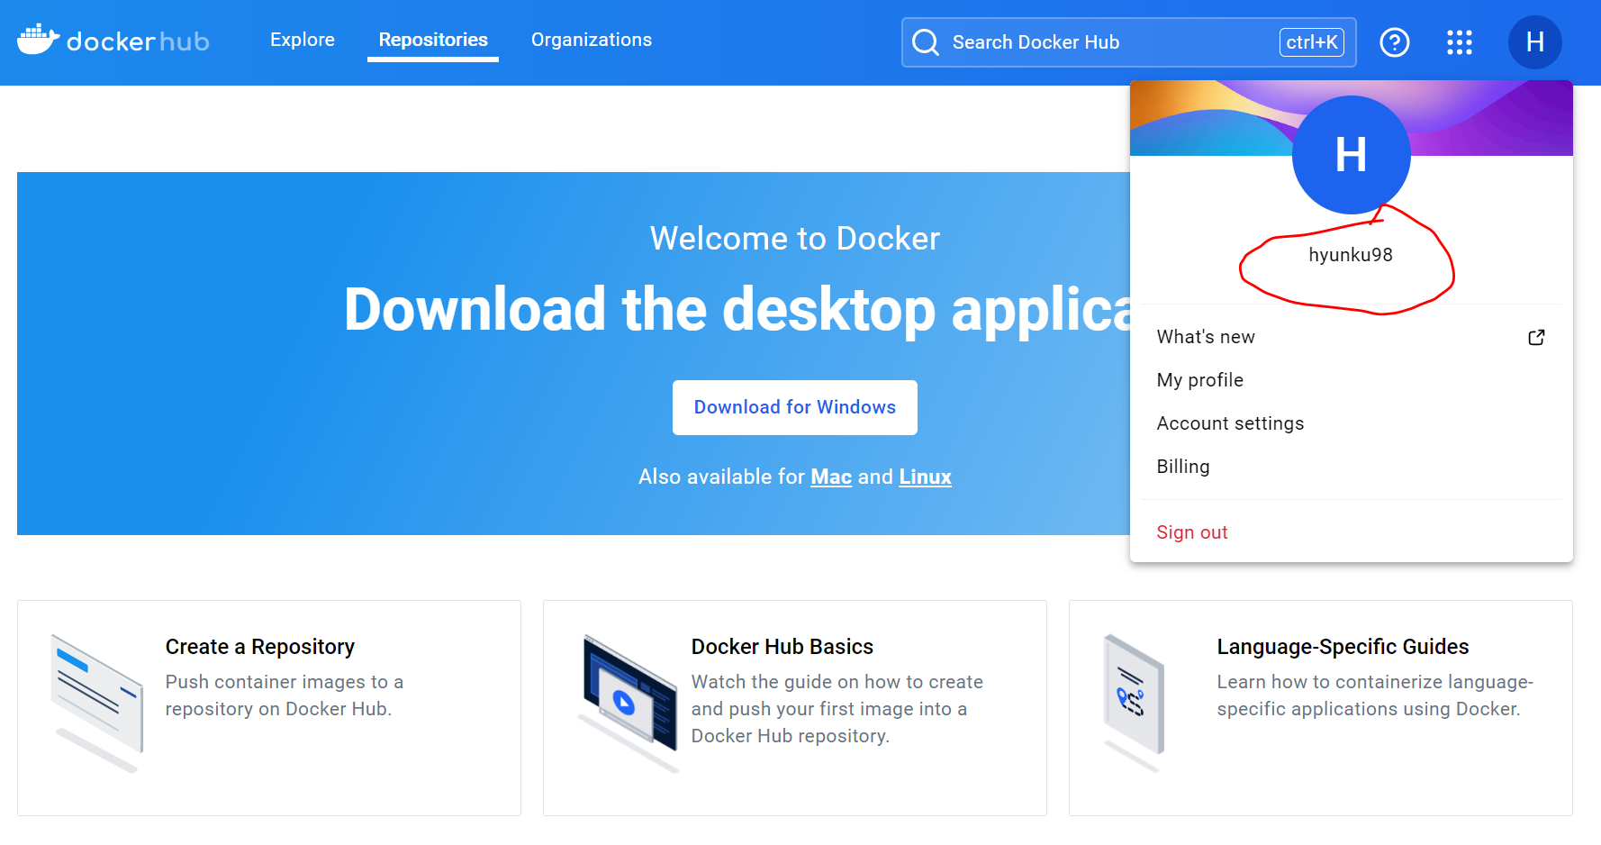Select the Explore menu item
This screenshot has width=1601, height=845.
[x=302, y=40]
